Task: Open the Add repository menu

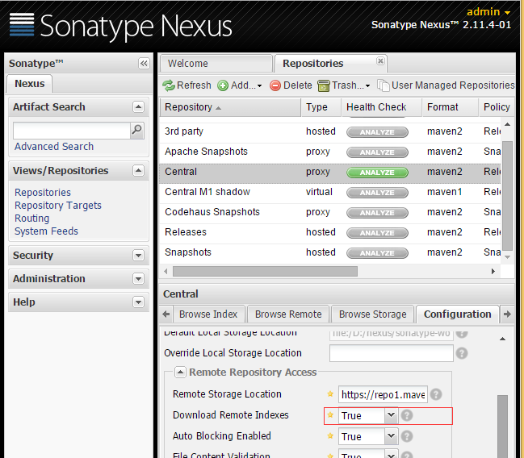Action: (239, 85)
